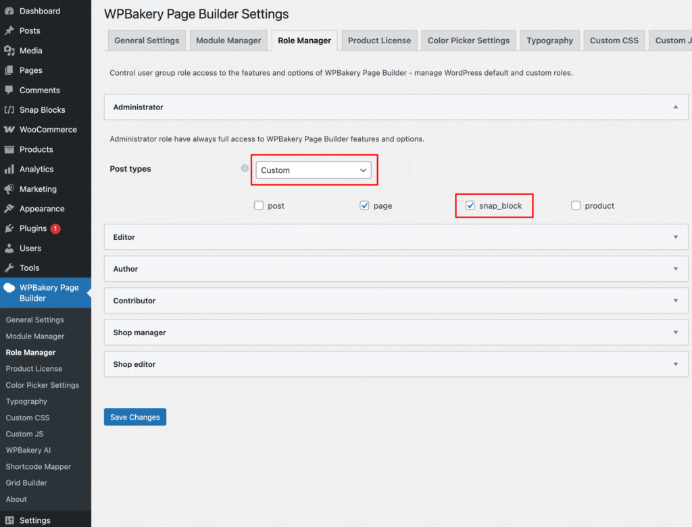
Task: Click the Marketing megaphone icon
Action: point(9,189)
